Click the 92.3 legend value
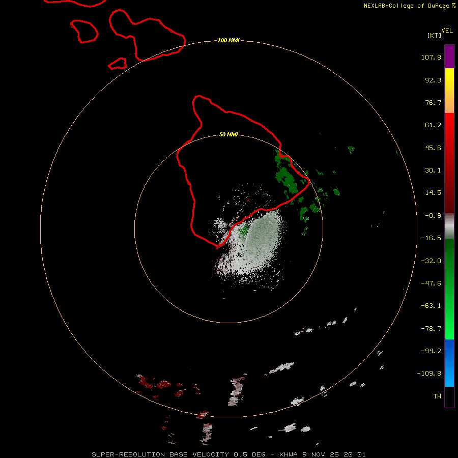Image resolution: width=458 pixels, height=458 pixels. click(433, 80)
